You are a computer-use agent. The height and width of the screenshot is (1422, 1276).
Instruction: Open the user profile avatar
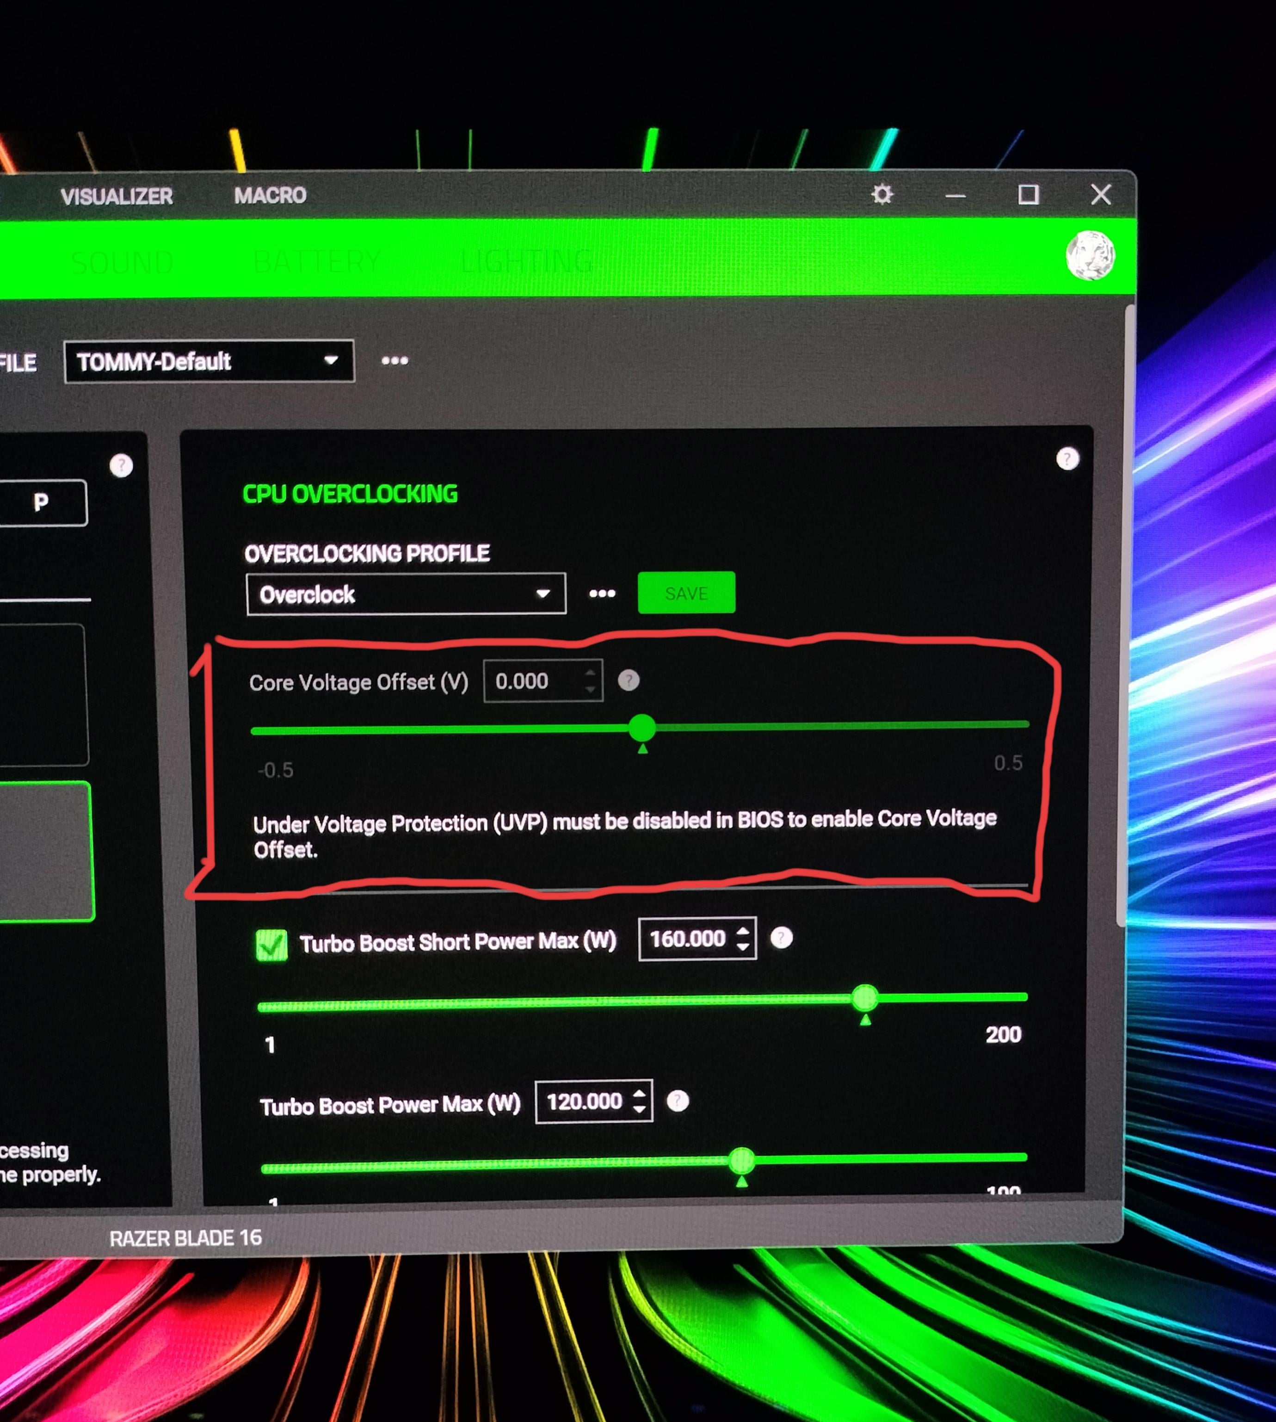(1090, 255)
